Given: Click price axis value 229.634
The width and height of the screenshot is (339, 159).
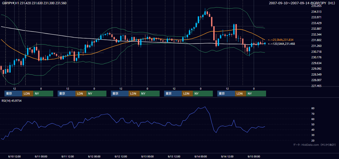Looking at the screenshot, I should tap(316, 63).
